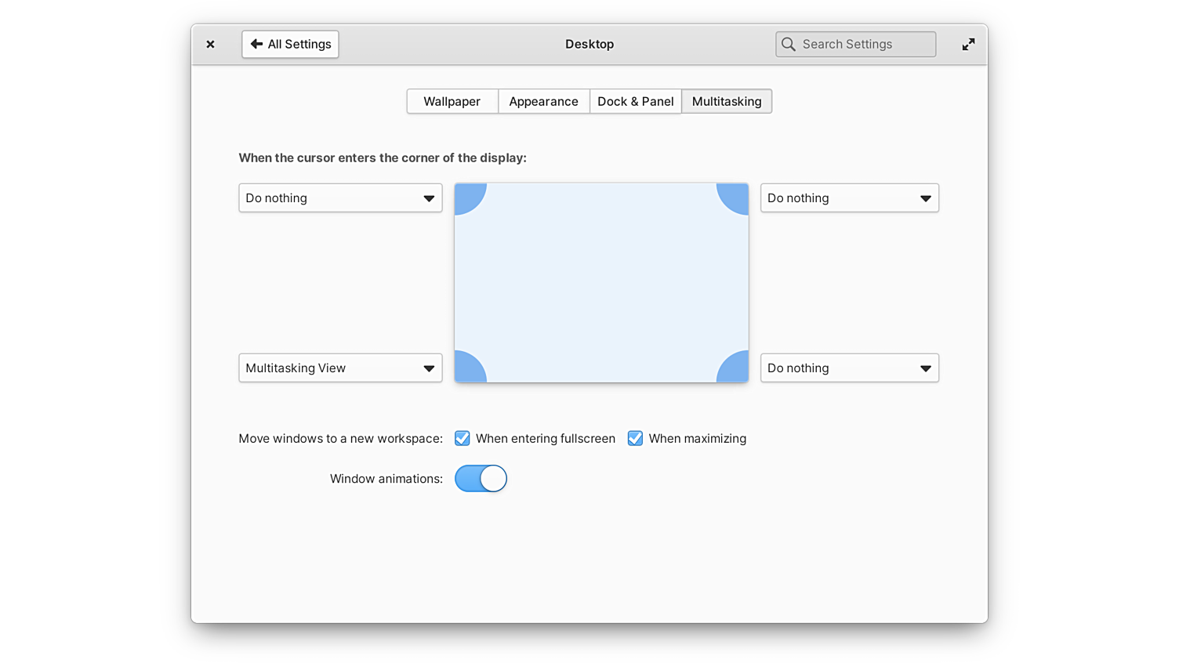Open the Dock & Panel tab

coord(635,102)
